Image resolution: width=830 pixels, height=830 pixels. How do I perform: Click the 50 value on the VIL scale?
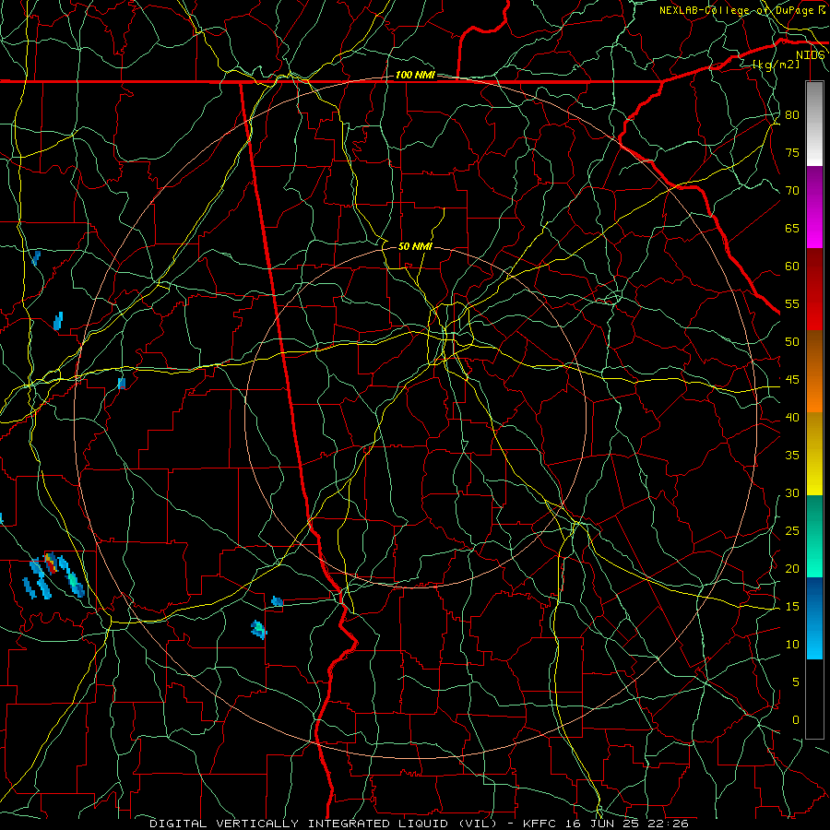[x=792, y=342]
